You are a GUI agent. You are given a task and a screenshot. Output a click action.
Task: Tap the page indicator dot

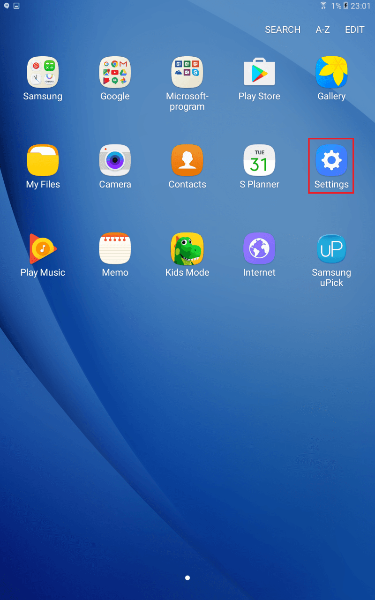point(187,578)
